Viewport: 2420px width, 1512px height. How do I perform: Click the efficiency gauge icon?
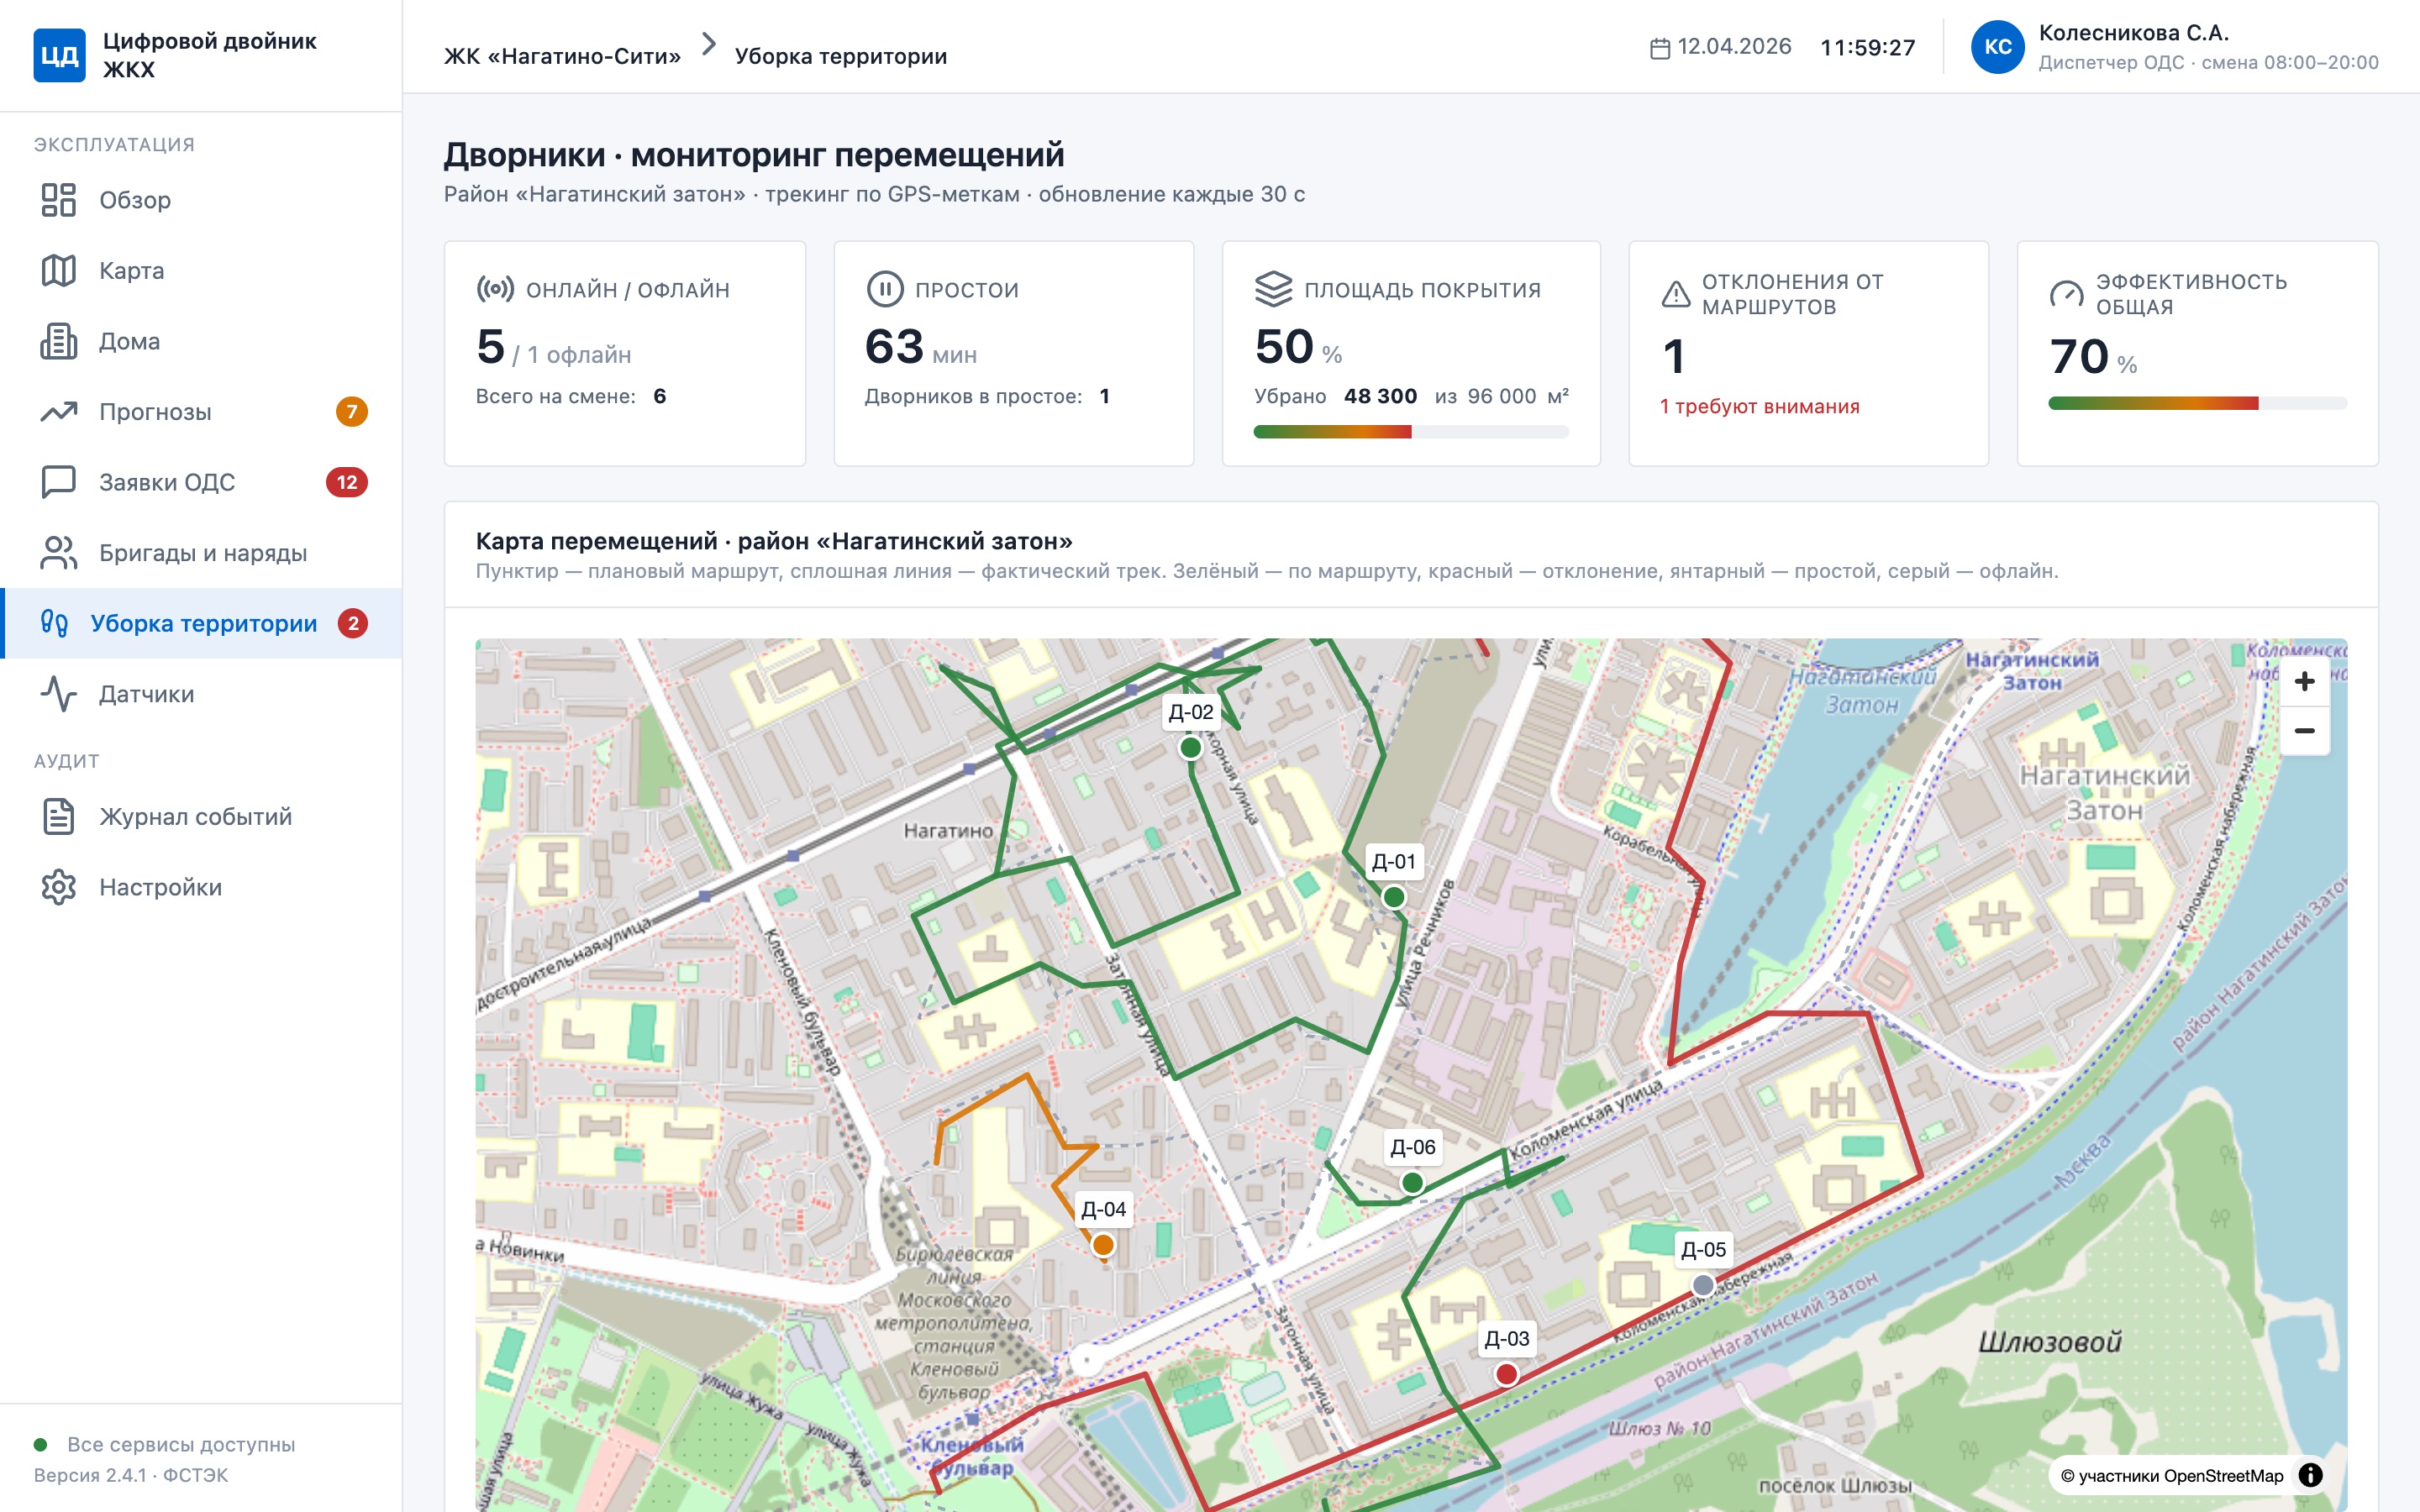(x=2066, y=295)
